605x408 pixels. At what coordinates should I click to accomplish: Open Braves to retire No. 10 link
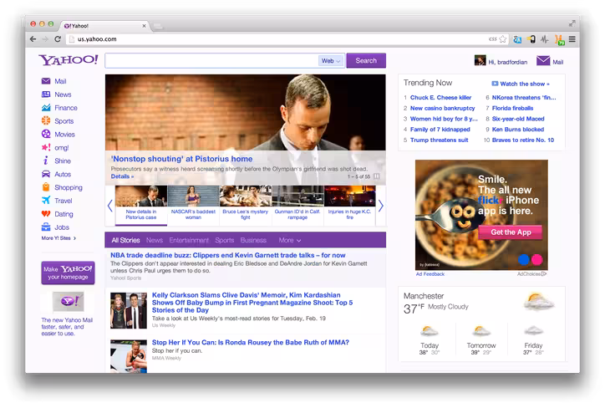click(x=523, y=140)
